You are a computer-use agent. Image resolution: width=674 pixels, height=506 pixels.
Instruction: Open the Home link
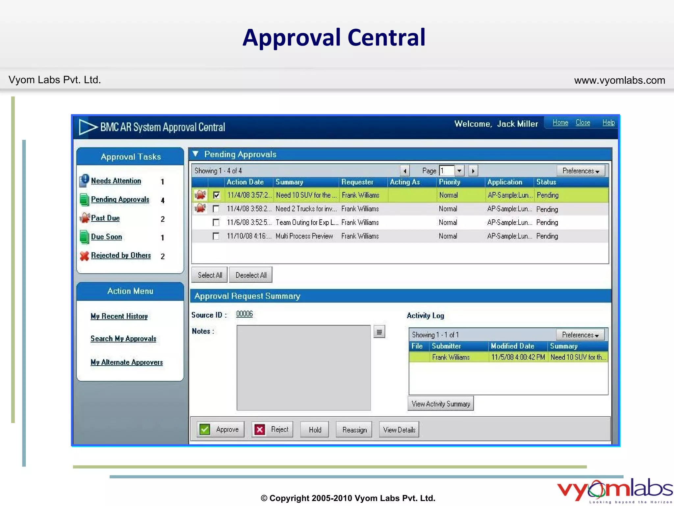pyautogui.click(x=560, y=123)
